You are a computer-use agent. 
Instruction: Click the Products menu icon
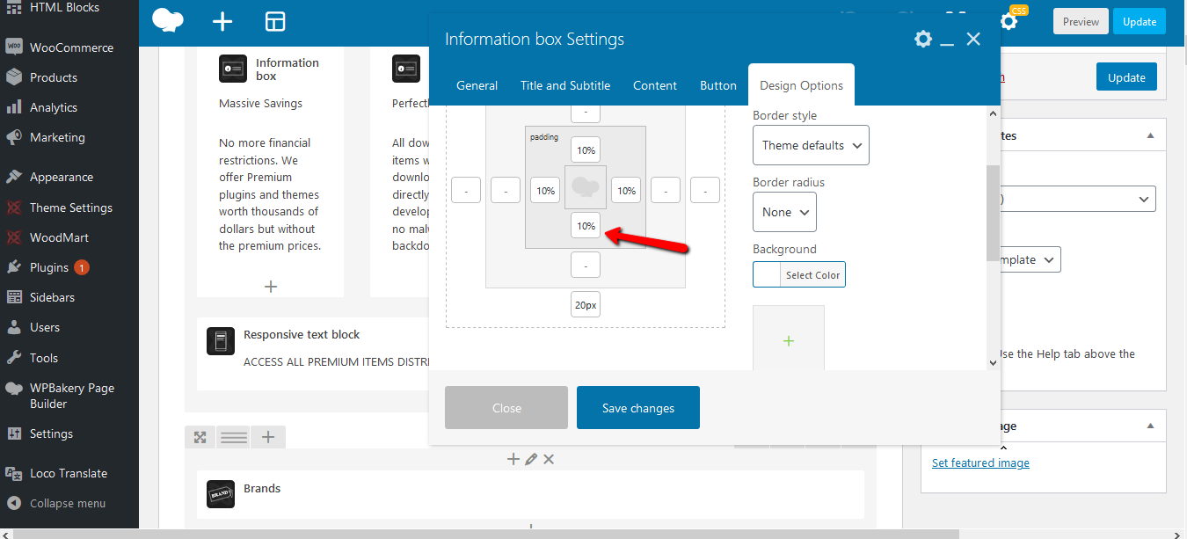pyautogui.click(x=14, y=77)
